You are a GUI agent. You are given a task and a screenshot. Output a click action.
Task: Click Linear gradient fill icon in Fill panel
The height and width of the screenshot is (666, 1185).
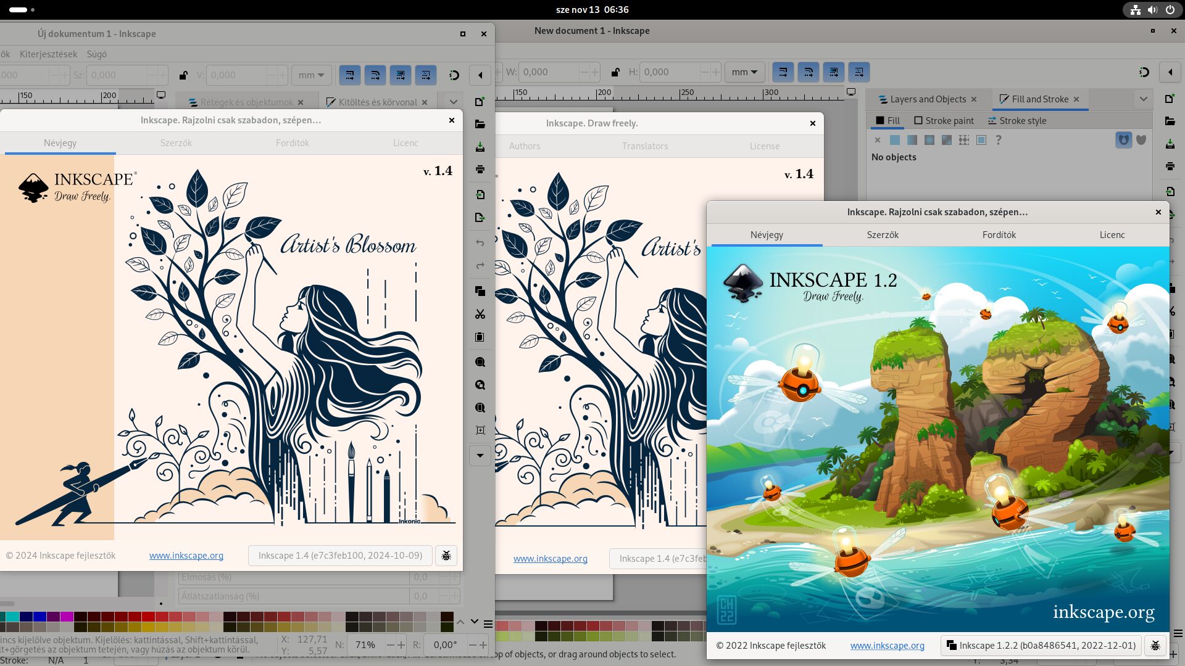[x=912, y=140]
